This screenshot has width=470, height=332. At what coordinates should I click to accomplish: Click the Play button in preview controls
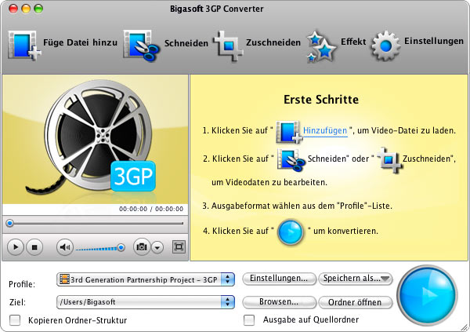(x=15, y=247)
